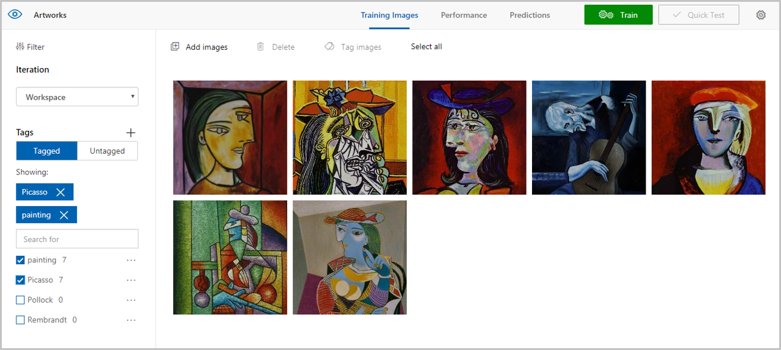Viewport: 781px width, 350px height.
Task: Uncheck the painting tag checkbox
Action: [20, 260]
